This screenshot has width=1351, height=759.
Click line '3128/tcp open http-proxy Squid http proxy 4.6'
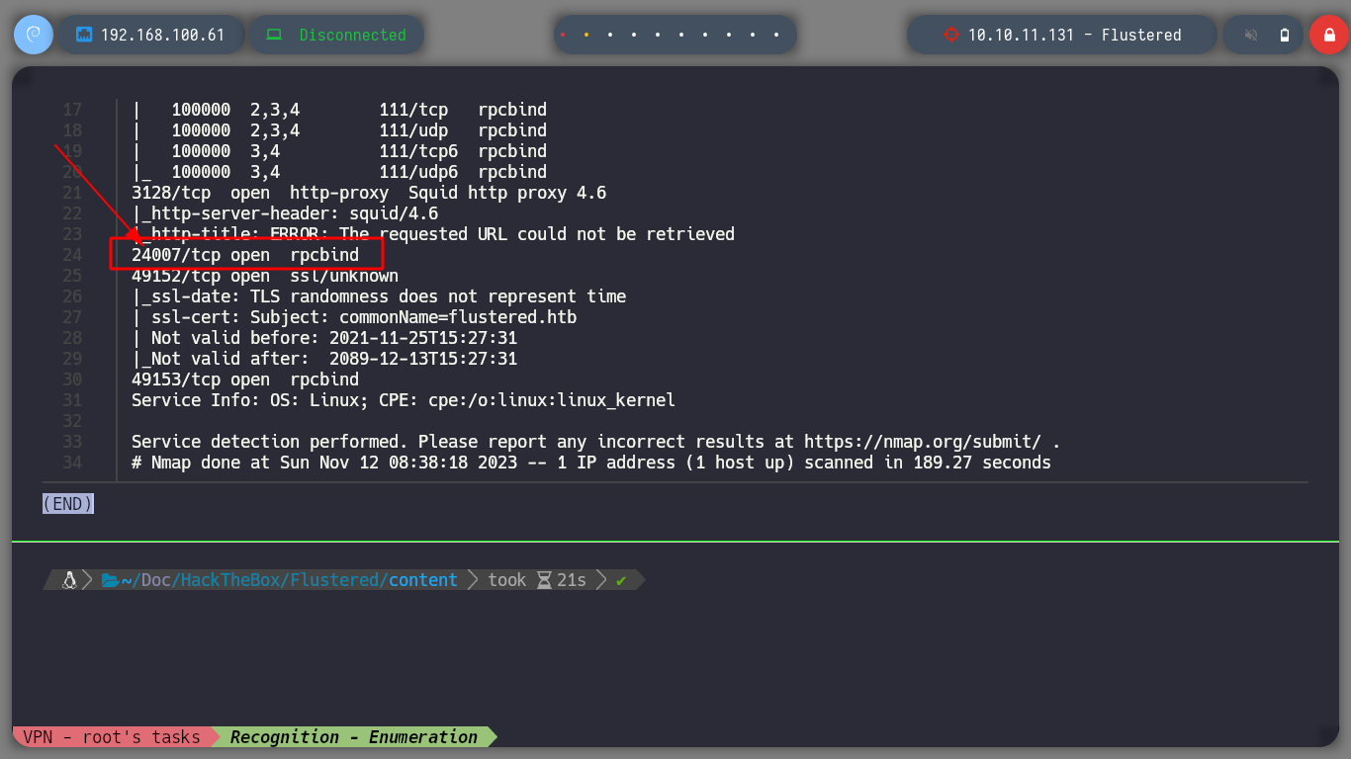tap(369, 193)
